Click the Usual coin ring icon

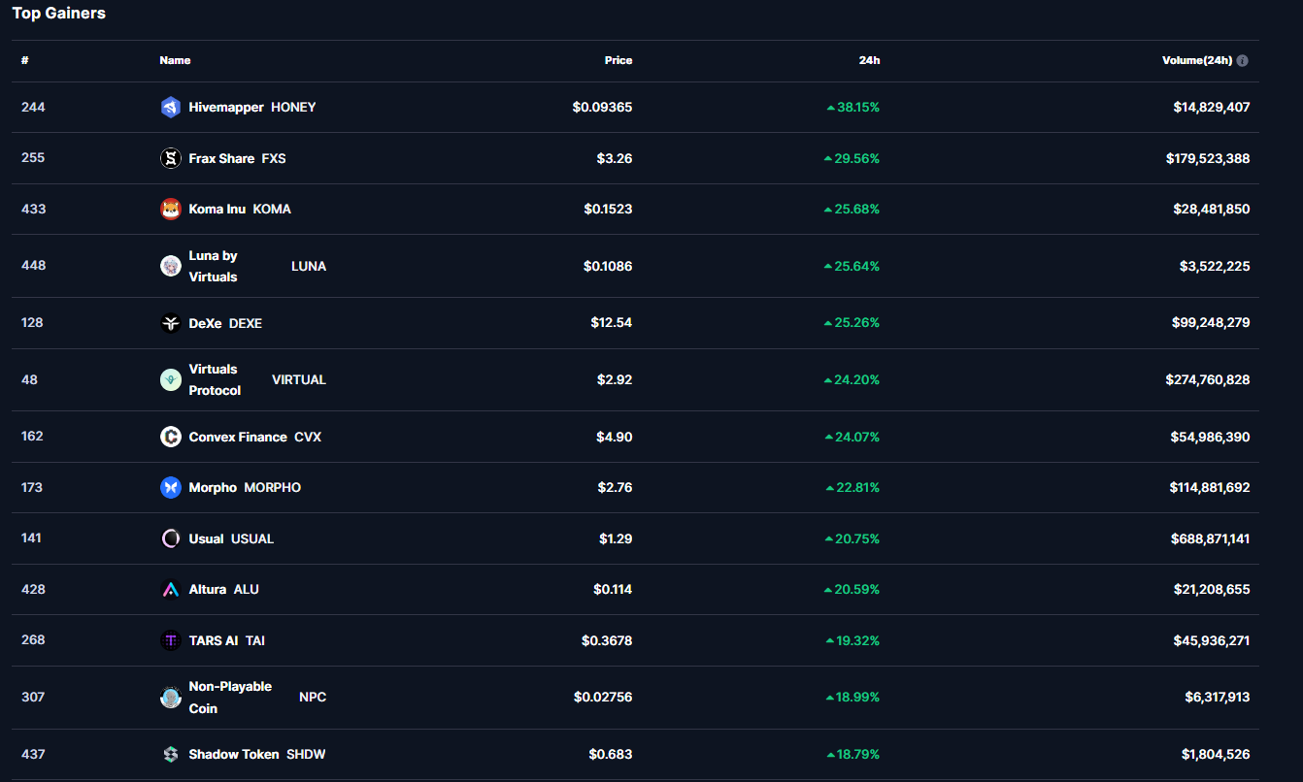(x=171, y=538)
